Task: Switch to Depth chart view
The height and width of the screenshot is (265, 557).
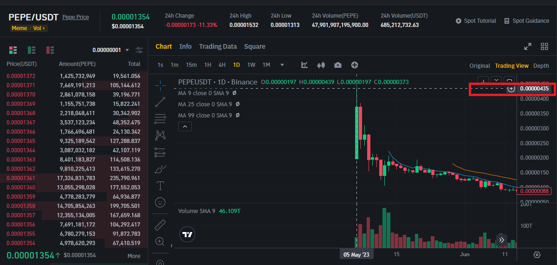Action: click(541, 66)
